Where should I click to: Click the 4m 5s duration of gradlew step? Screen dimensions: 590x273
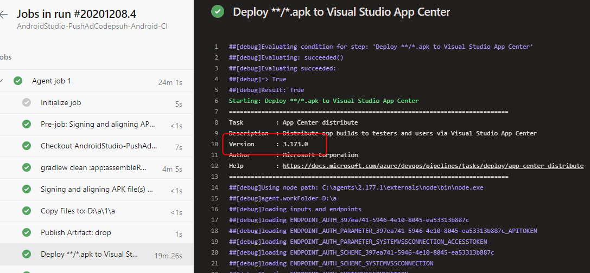(173, 170)
